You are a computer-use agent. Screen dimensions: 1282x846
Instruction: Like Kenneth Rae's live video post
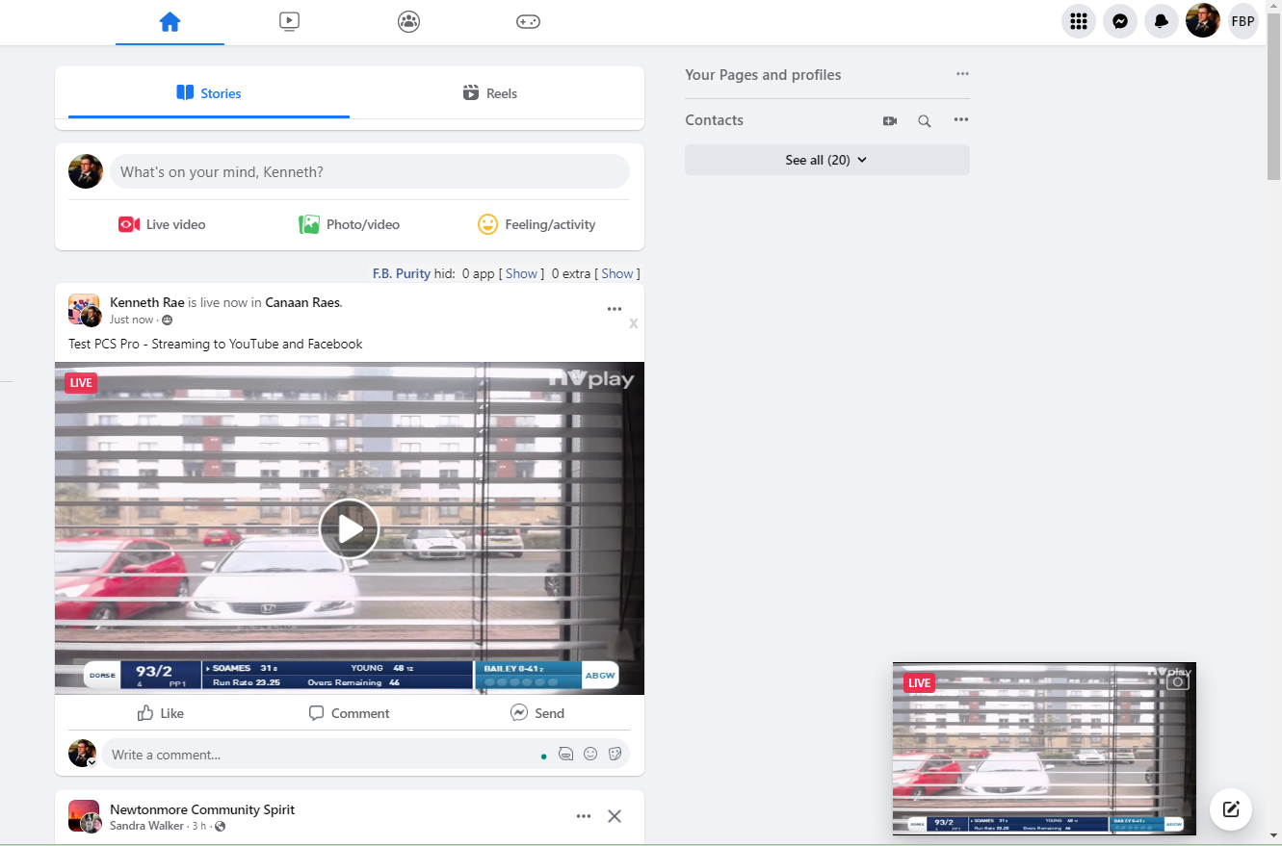pos(161,713)
